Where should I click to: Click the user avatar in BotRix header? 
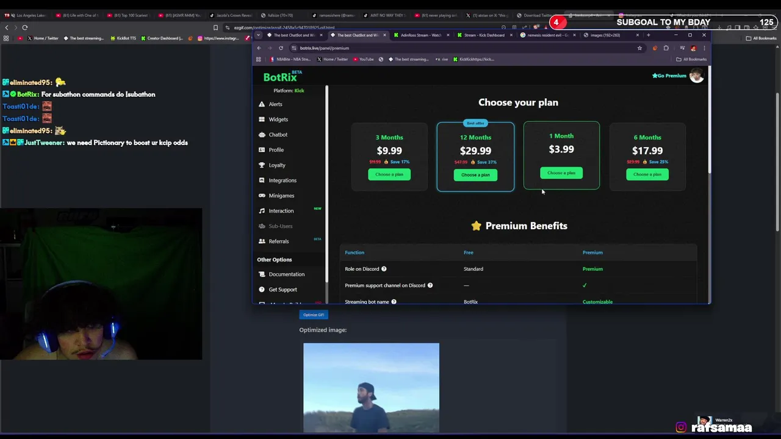coord(696,76)
